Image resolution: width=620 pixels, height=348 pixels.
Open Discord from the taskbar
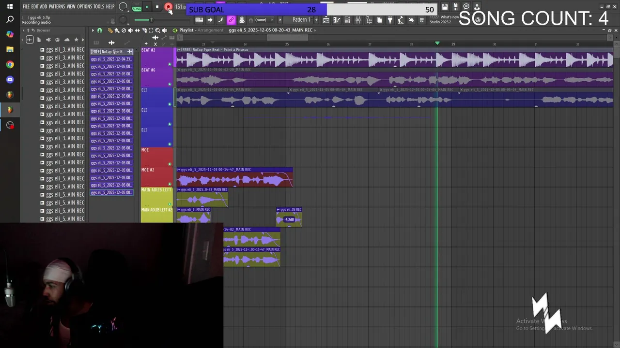[x=10, y=79]
